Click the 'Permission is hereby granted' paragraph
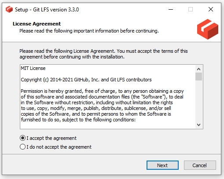 pos(102,106)
